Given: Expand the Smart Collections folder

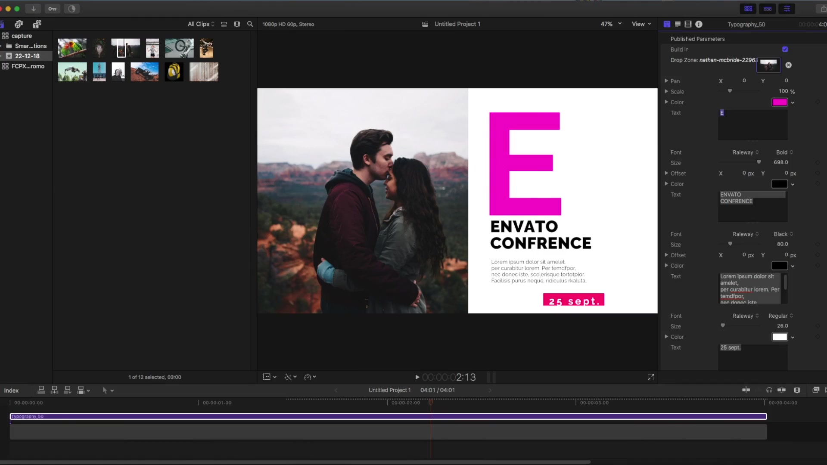Looking at the screenshot, I should pos(1,46).
